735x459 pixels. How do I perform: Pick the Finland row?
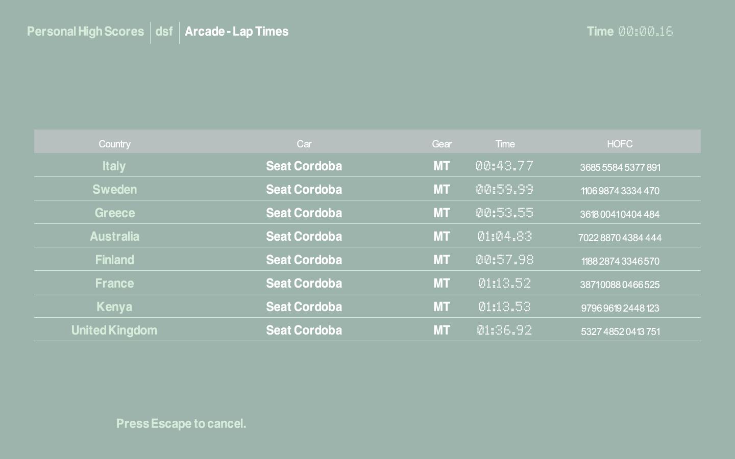pos(114,260)
